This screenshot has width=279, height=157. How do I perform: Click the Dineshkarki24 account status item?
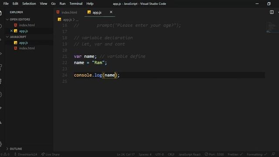pos(26,154)
